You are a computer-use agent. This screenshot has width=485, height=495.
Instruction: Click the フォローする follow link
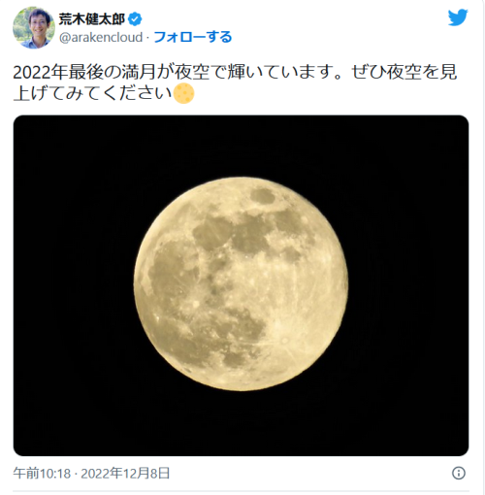[193, 37]
